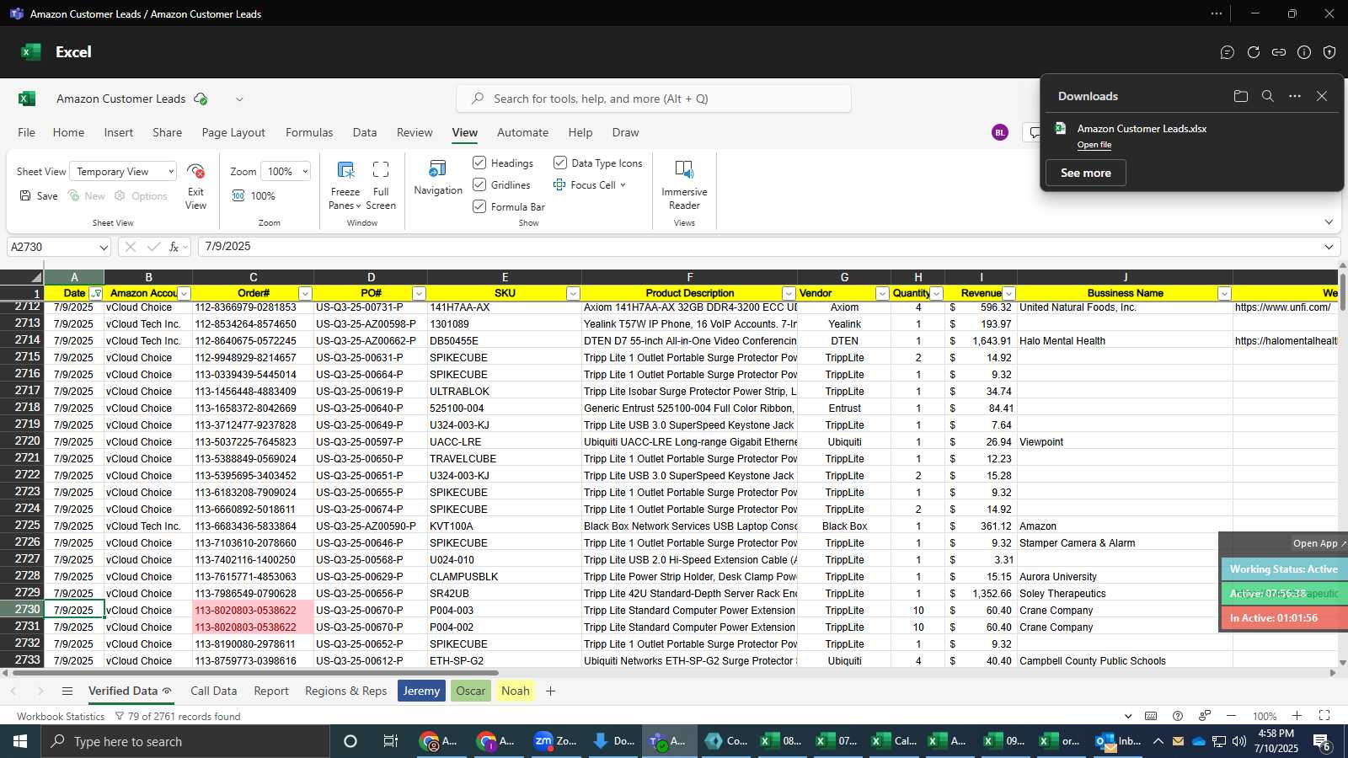
Task: Switch to the Data tab
Action: click(365, 132)
